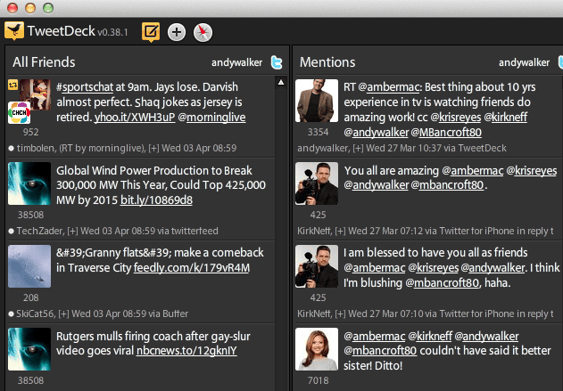Open the woman's avatar on 'Ditto' tweet
563x391 pixels.
[317, 349]
